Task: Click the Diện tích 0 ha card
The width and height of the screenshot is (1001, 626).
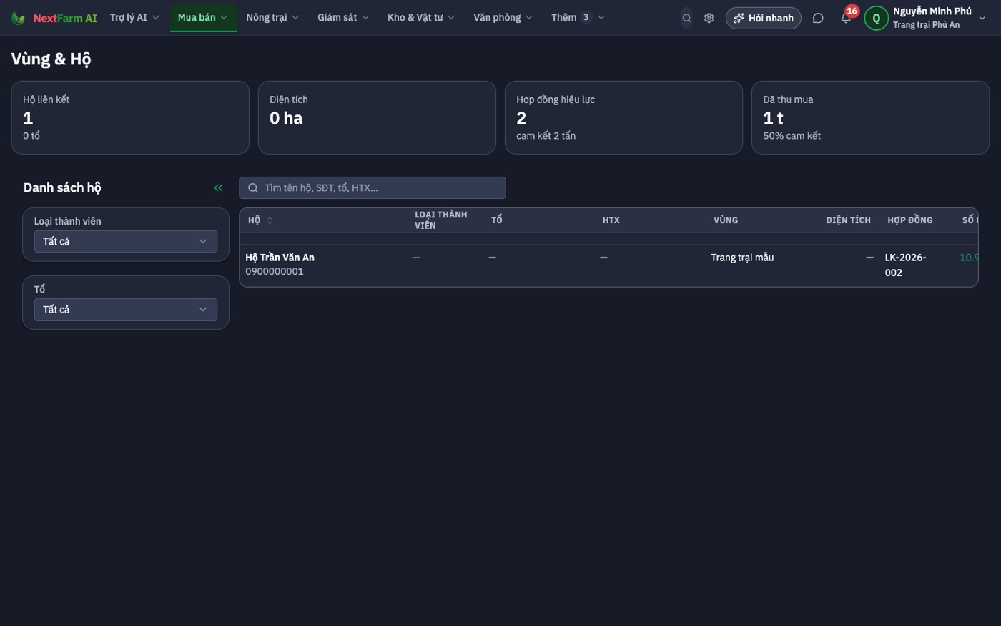Action: point(377,117)
